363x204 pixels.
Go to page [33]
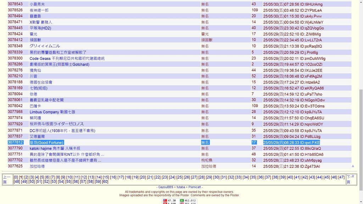(x=238, y=177)
